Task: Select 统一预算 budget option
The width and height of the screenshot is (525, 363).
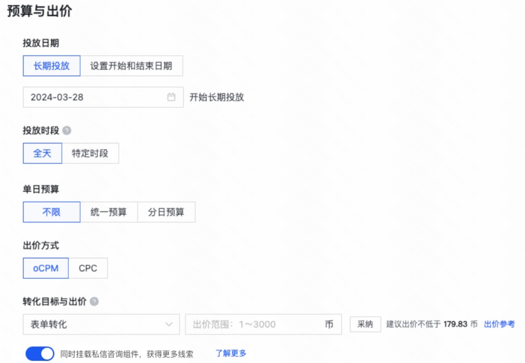Action: point(109,212)
